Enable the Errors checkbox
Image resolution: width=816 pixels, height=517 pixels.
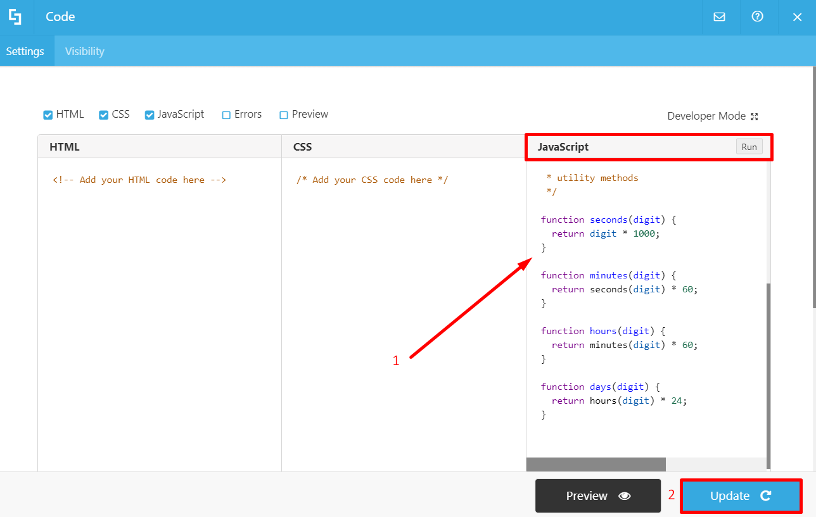pyautogui.click(x=226, y=114)
